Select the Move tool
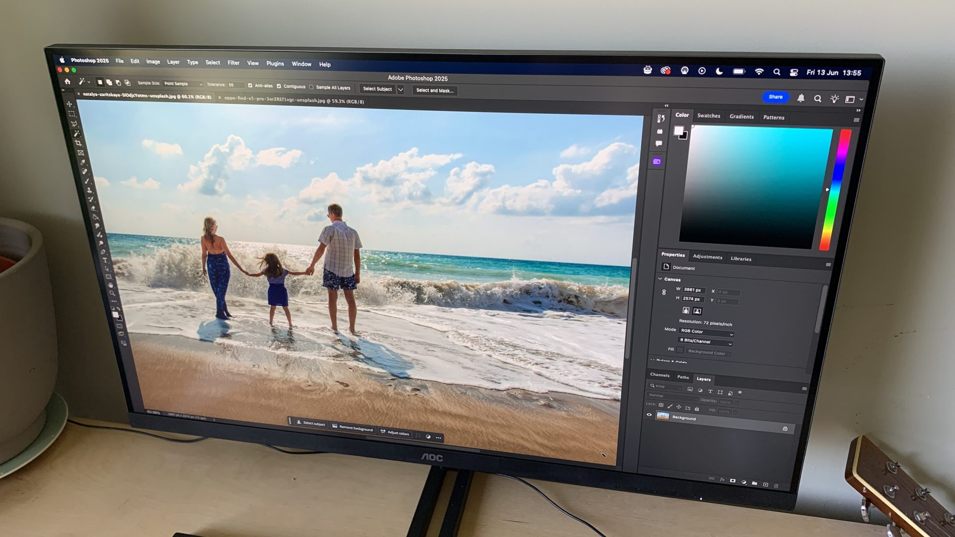 (70, 105)
